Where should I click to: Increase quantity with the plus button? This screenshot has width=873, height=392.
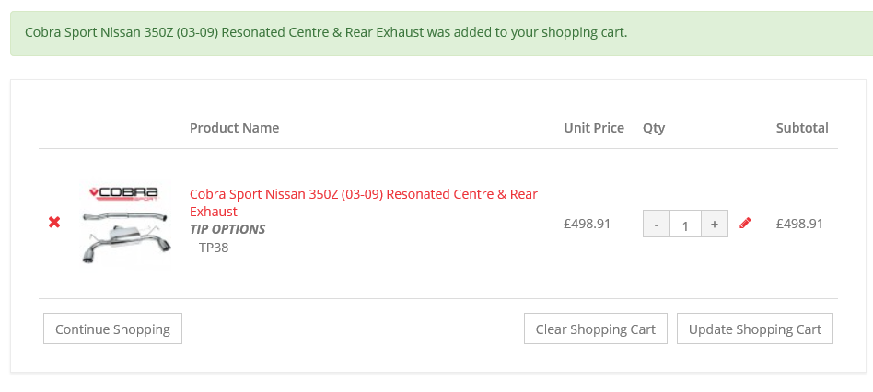coord(714,224)
